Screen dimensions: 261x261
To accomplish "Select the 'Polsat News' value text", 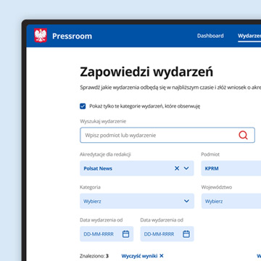I will click(x=98, y=168).
